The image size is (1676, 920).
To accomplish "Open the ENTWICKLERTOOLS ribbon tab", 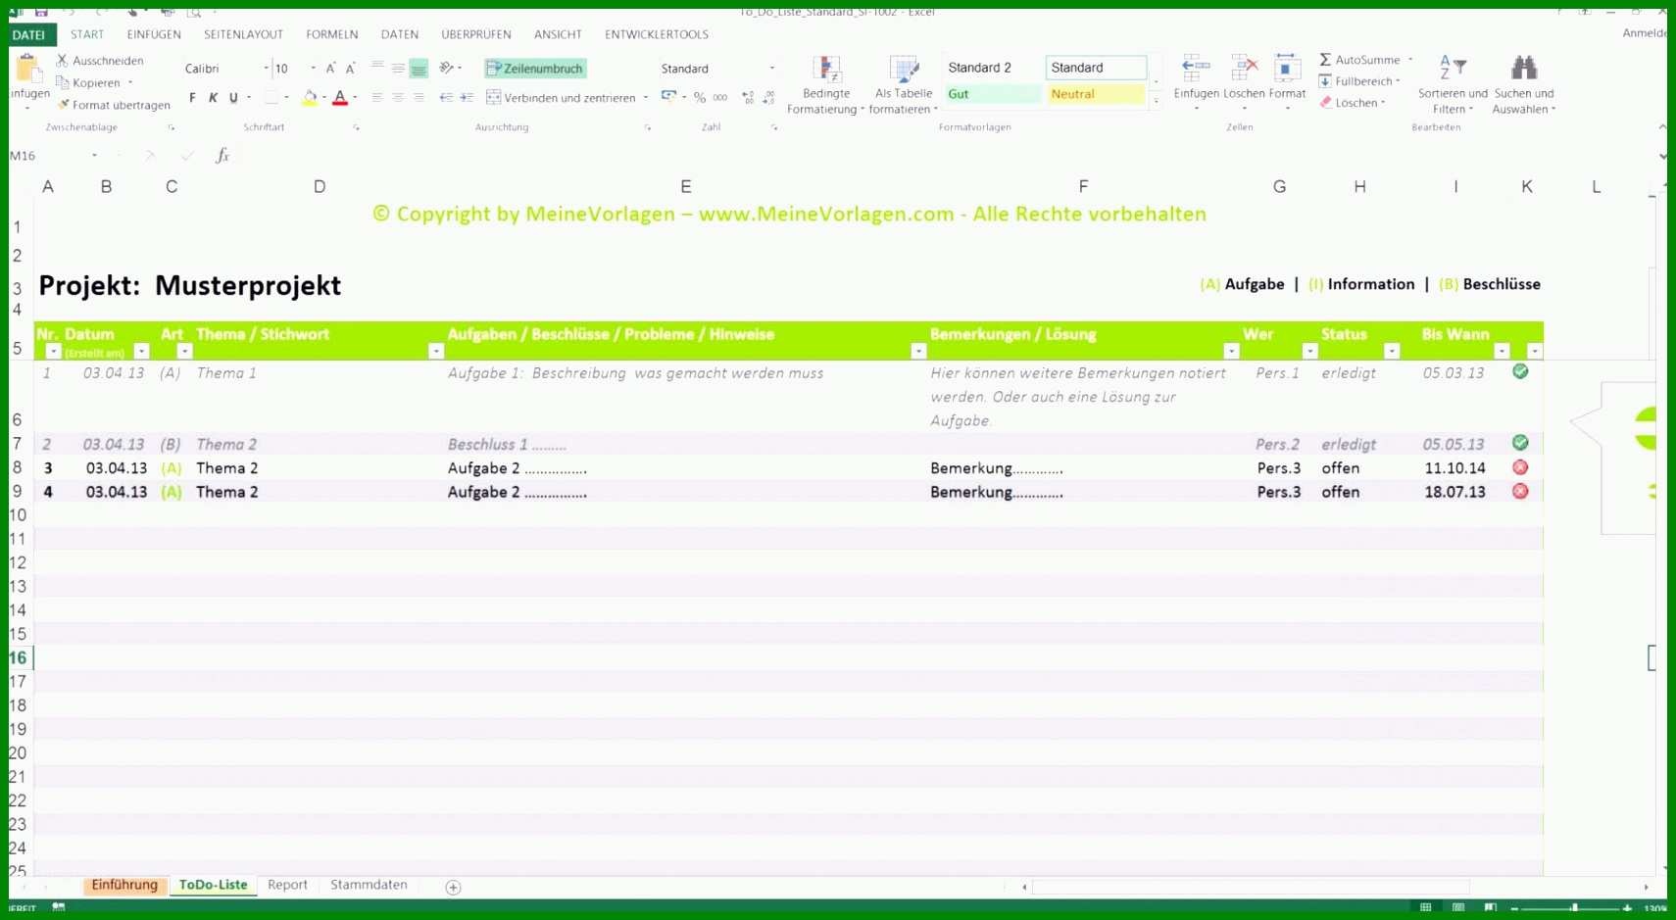I will coord(657,34).
